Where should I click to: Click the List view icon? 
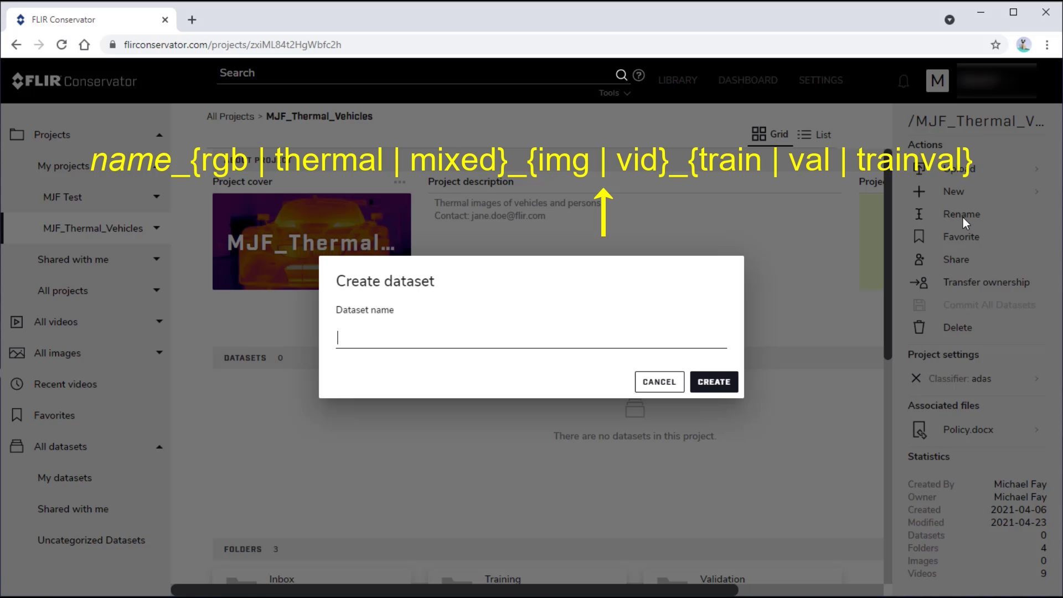tap(804, 135)
